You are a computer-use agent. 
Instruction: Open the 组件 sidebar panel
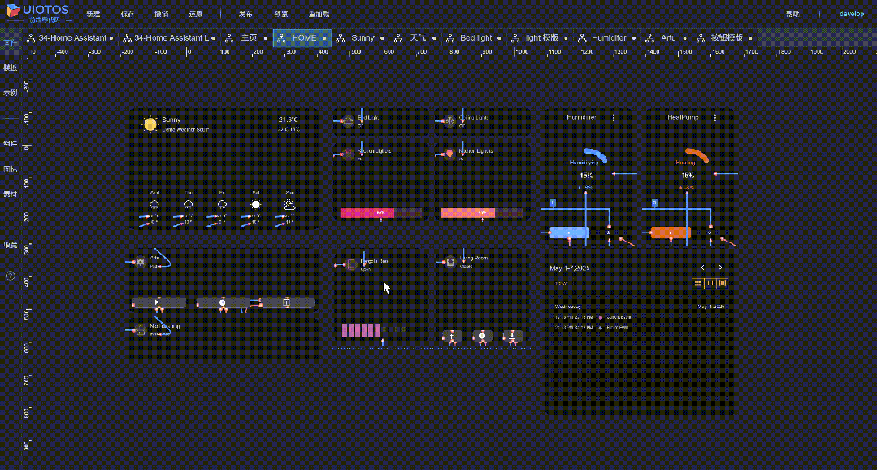10,143
